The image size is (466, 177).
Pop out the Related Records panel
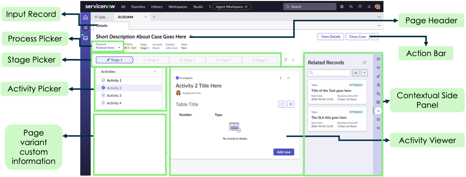point(364,63)
